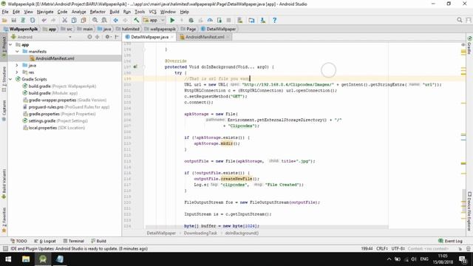Screen dimensions: 473x266
Task: Click the Open file toolbar icon
Action: (4, 20)
